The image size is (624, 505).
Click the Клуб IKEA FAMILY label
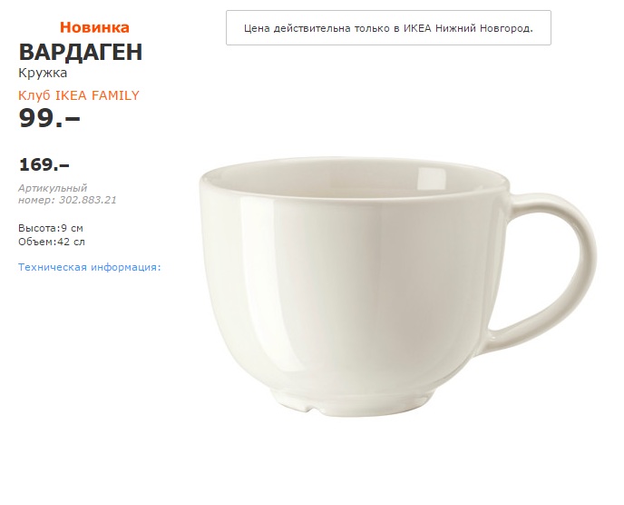(x=79, y=95)
